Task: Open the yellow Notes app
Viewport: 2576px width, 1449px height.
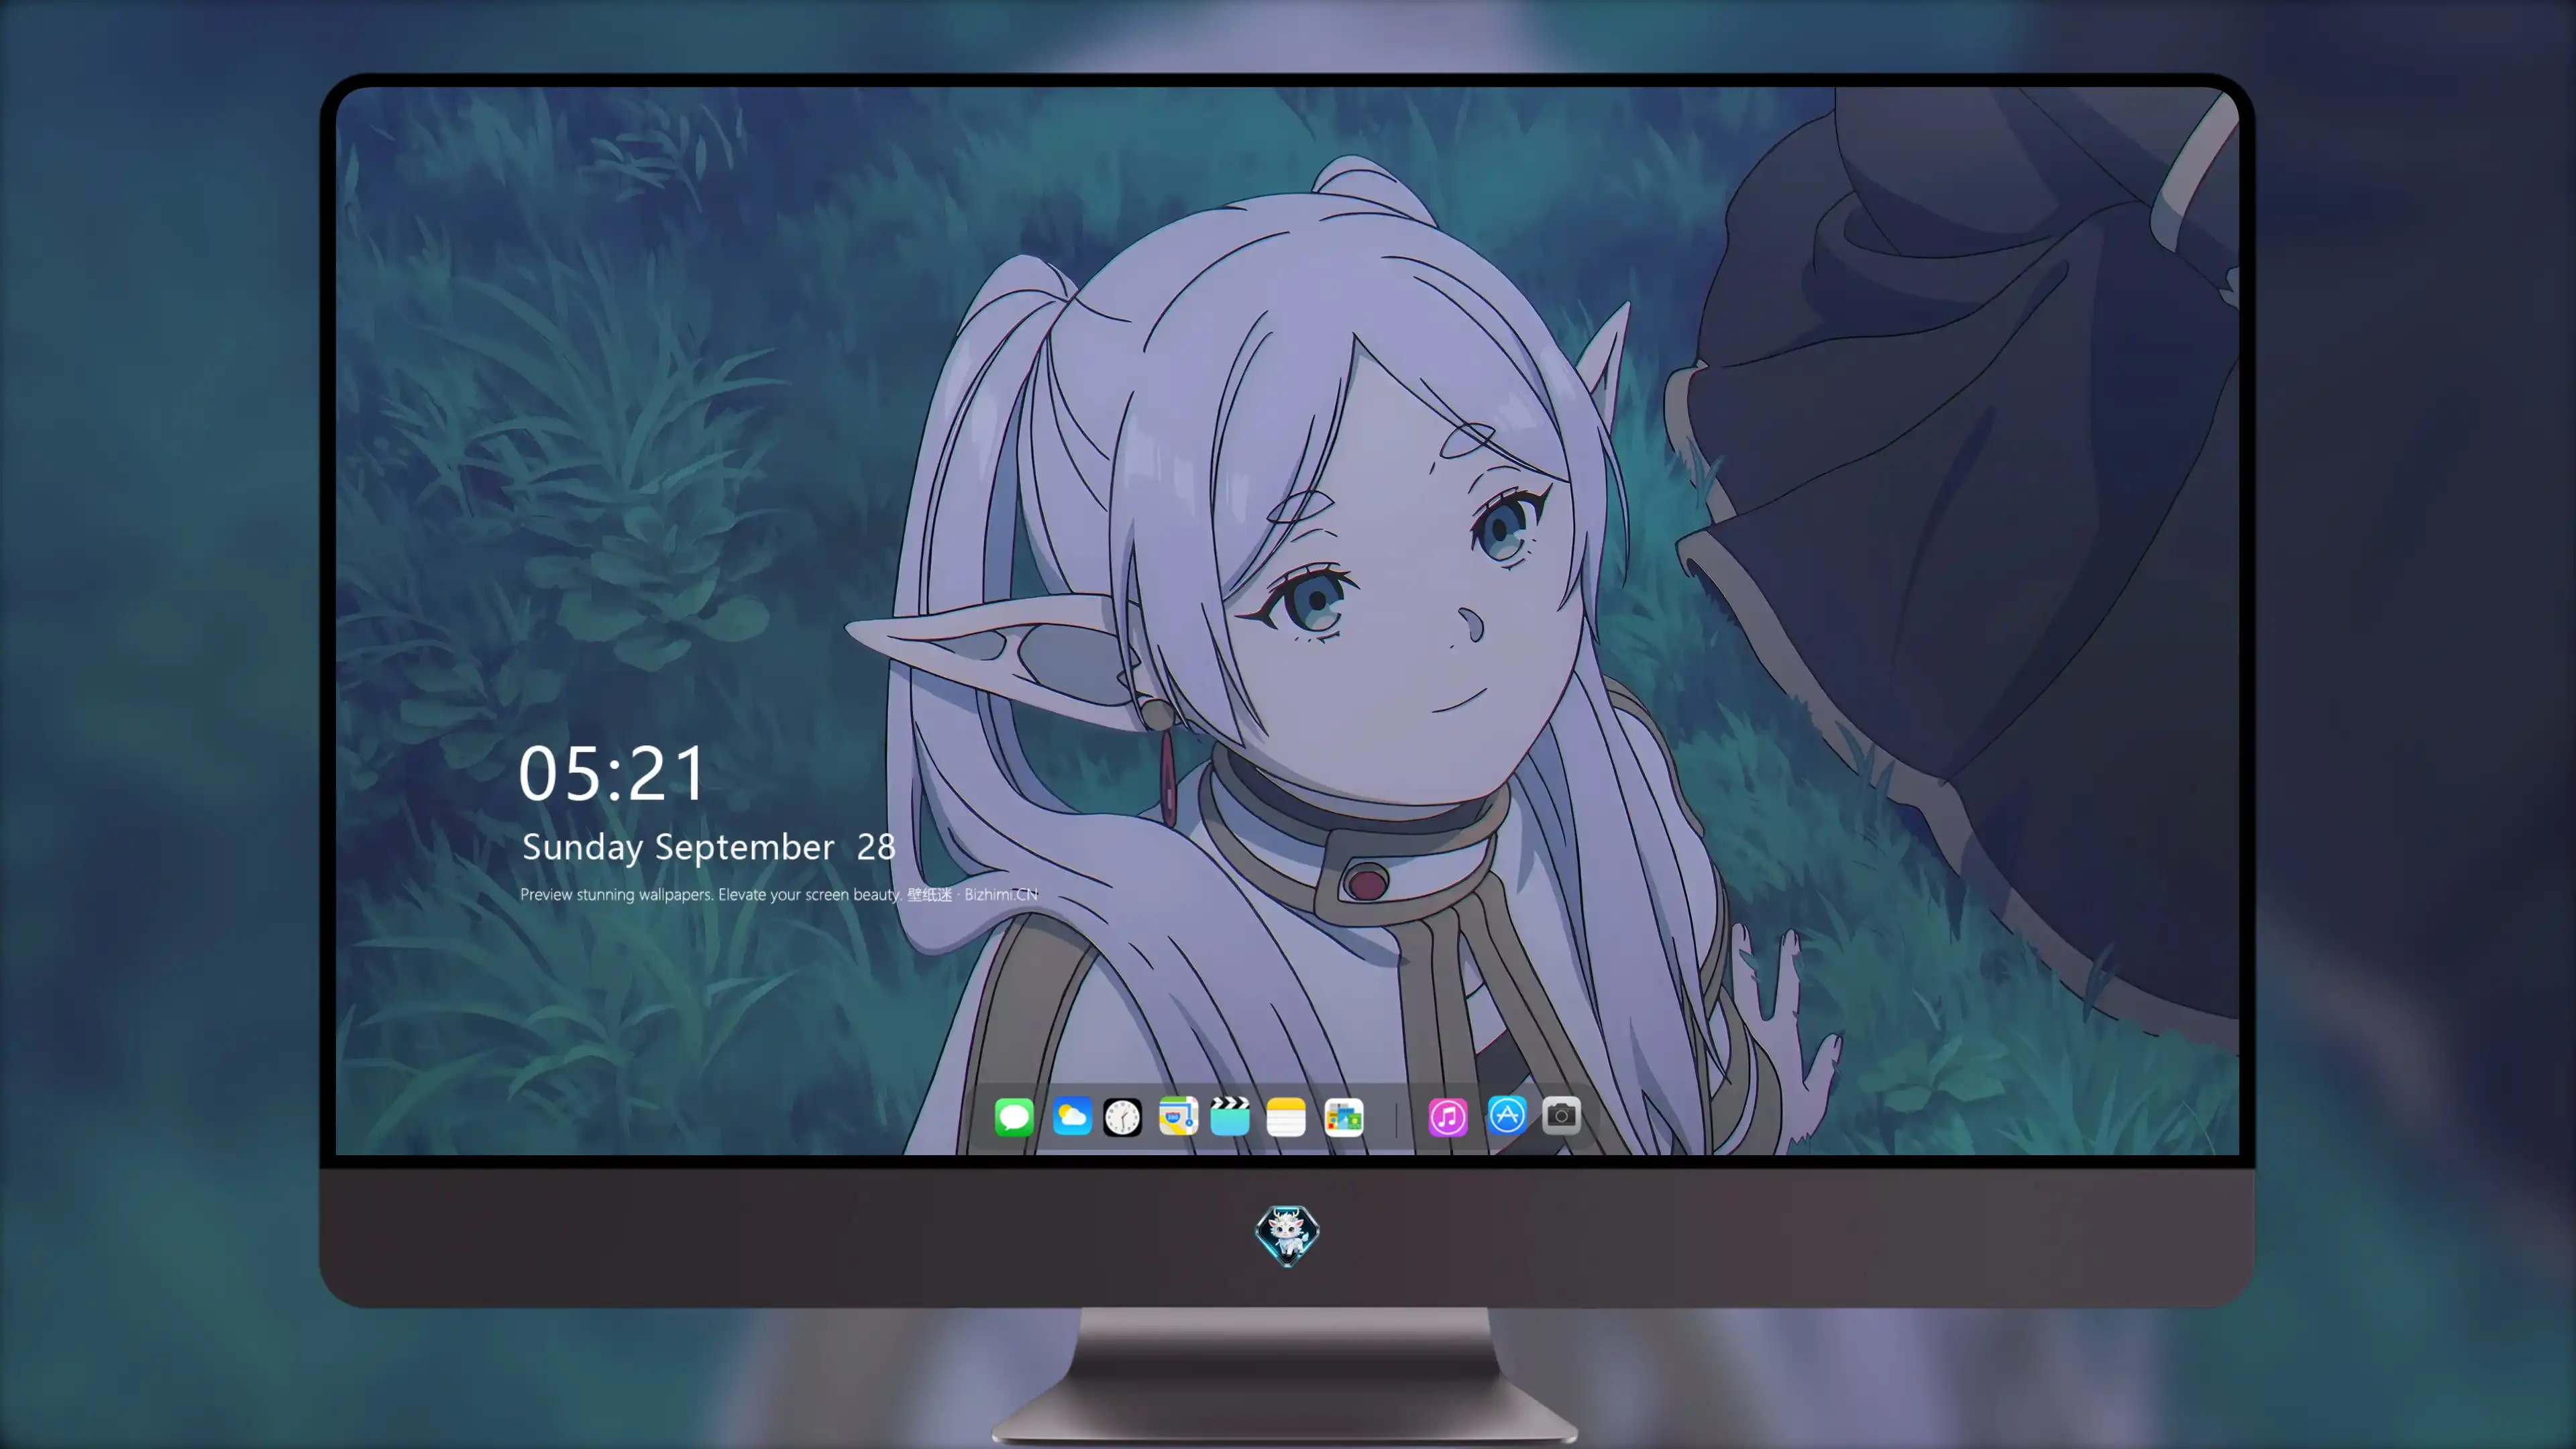Action: (x=1286, y=1117)
